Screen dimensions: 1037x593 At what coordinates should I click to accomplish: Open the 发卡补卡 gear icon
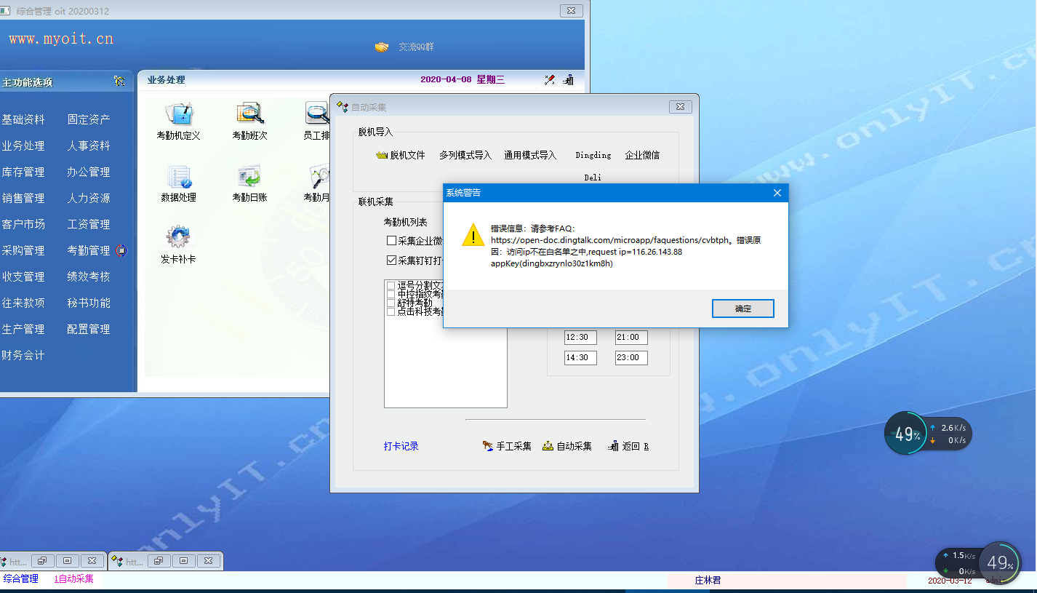click(x=178, y=238)
